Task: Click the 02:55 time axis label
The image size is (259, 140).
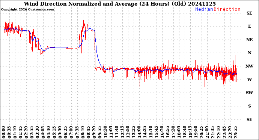Action: [32, 132]
